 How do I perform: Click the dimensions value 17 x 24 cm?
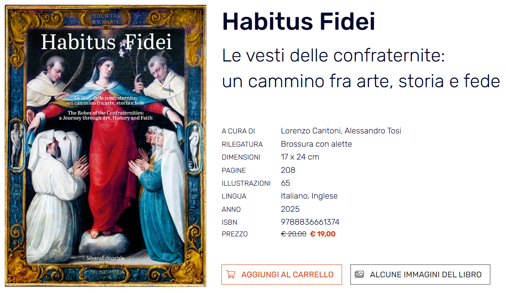coord(300,157)
